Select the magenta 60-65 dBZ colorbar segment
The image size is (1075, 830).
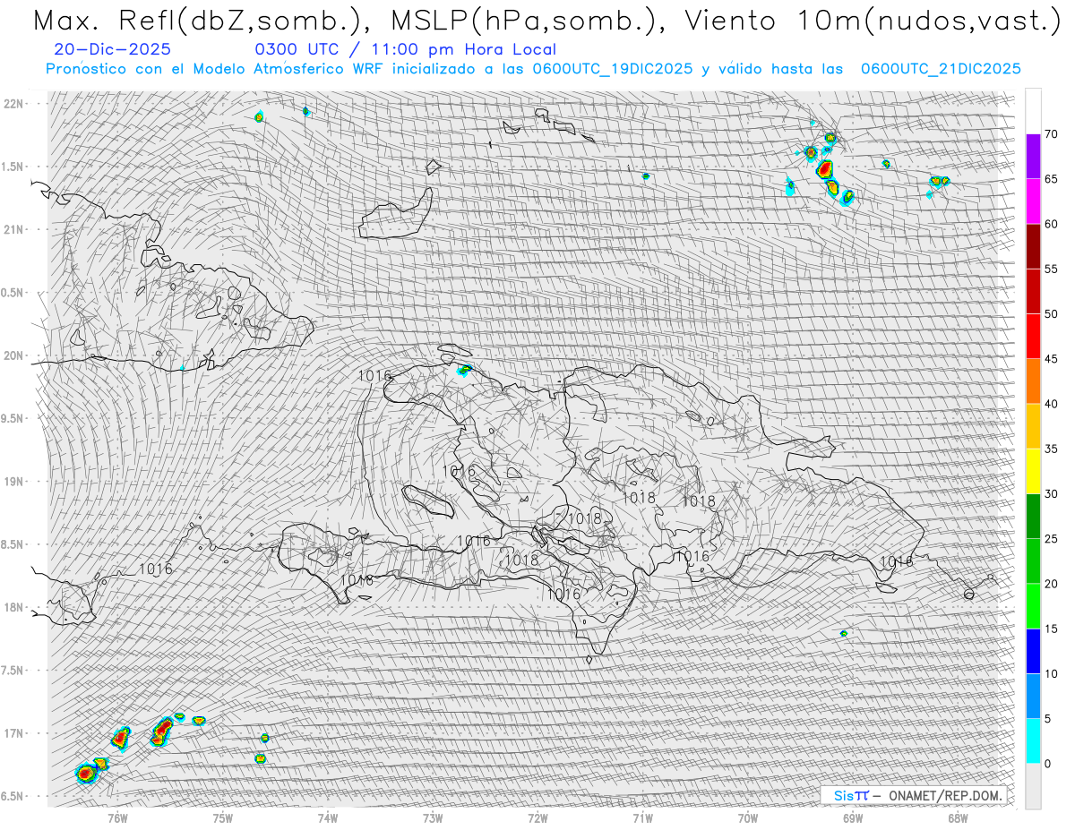point(1033,201)
